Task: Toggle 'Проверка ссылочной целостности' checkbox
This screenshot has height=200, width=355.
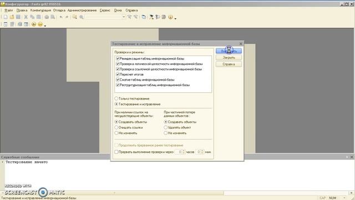Action: point(118,69)
